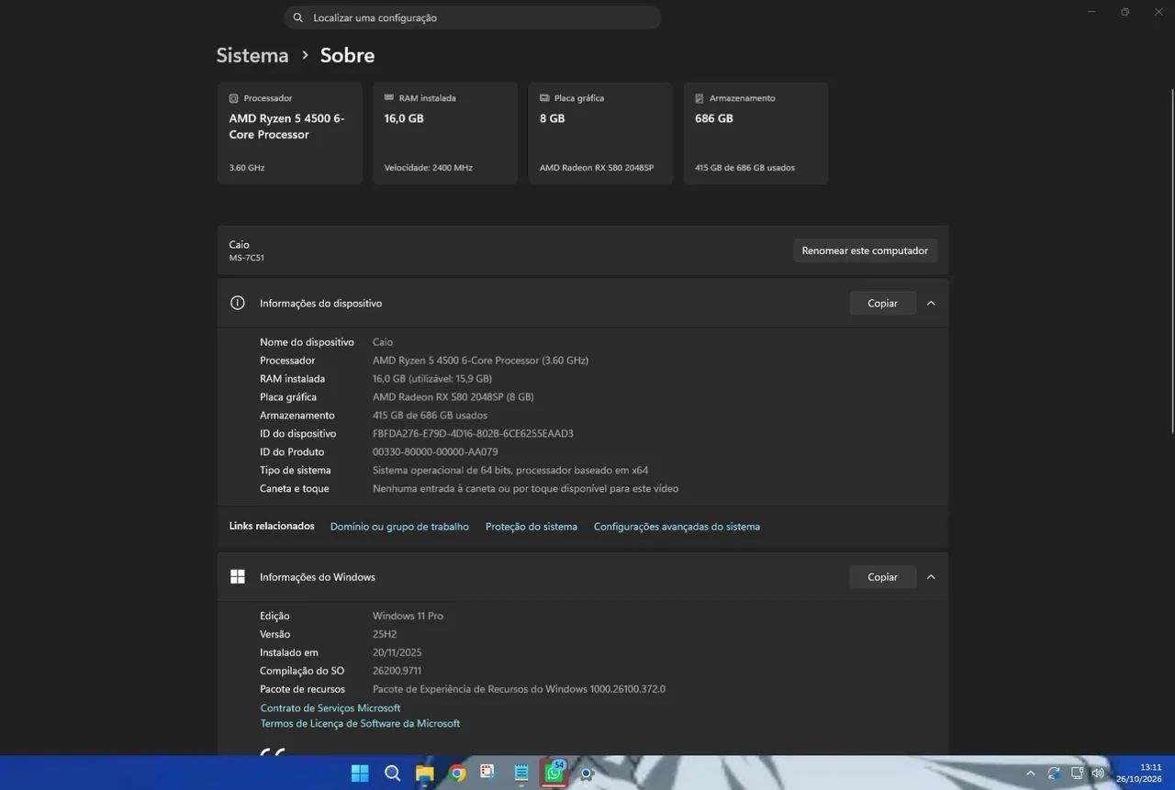Select device ID 'FBFDA276-E79D-4D16-802B-6CE6255EAAD3'
This screenshot has width=1175, height=790.
click(x=473, y=433)
